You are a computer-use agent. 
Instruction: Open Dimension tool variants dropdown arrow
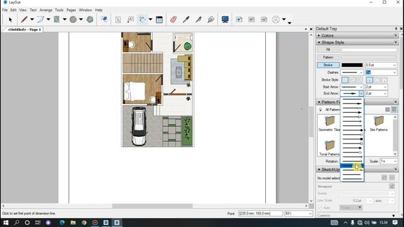pyautogui.click(x=150, y=20)
